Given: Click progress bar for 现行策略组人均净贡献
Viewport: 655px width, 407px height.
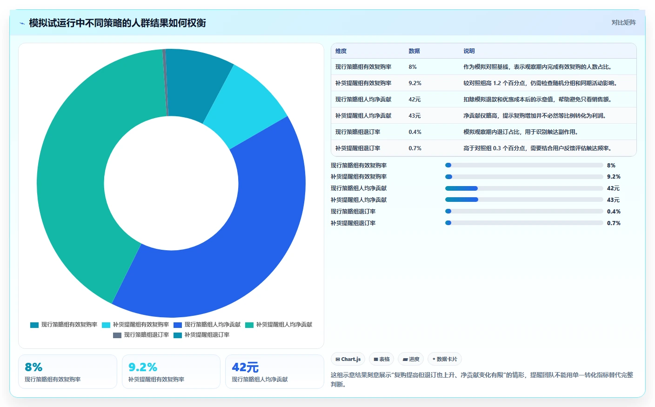Looking at the screenshot, I should tap(524, 188).
